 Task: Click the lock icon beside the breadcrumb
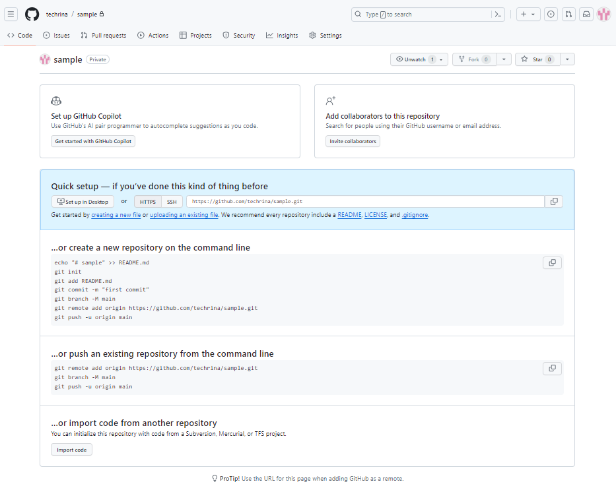point(102,14)
